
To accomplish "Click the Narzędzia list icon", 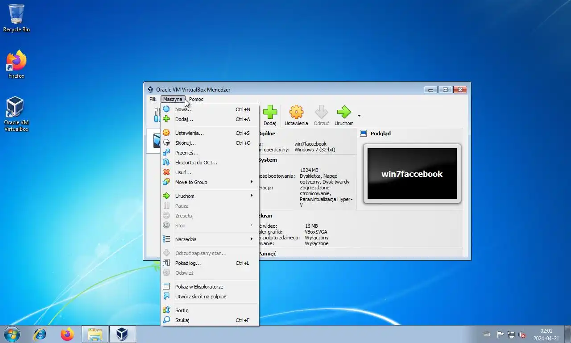I will [x=166, y=239].
